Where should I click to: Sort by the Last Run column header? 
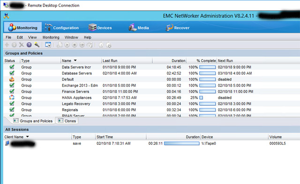110,61
